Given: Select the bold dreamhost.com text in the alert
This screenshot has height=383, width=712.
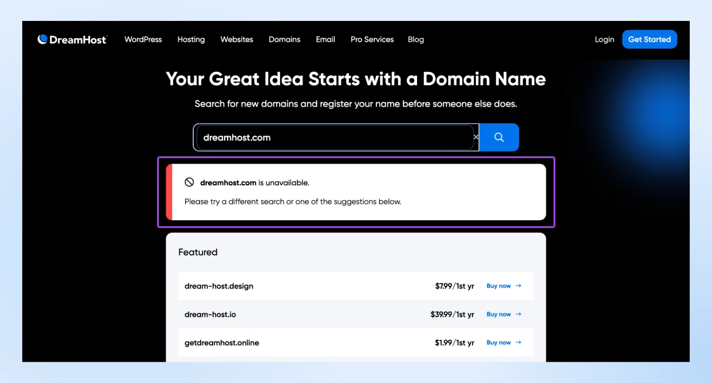Looking at the screenshot, I should [228, 183].
